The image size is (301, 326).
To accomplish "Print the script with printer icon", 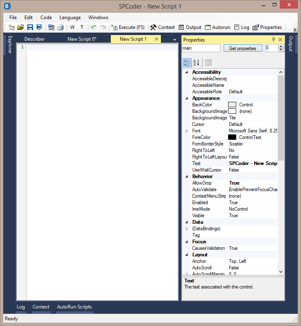I will [61, 27].
